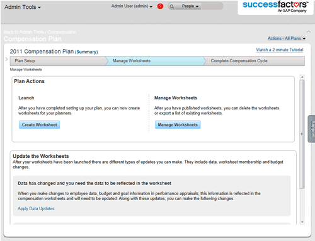Open the Summary link of the 2011 plan
The image size is (315, 241).
click(86, 52)
